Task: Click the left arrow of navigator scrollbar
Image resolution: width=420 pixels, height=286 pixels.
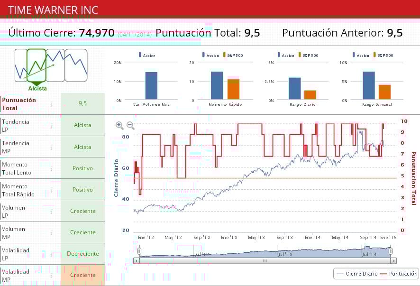Action: tap(137, 260)
